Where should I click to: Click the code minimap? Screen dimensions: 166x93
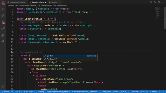(159, 13)
